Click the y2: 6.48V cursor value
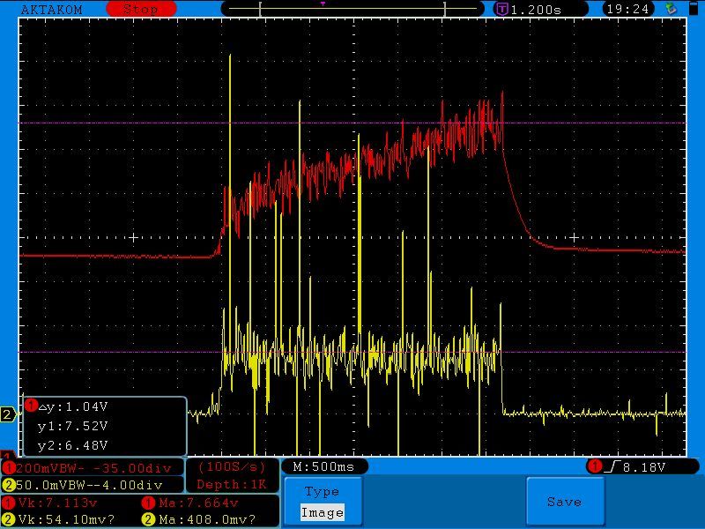Image resolution: width=705 pixels, height=529 pixels. [73, 445]
